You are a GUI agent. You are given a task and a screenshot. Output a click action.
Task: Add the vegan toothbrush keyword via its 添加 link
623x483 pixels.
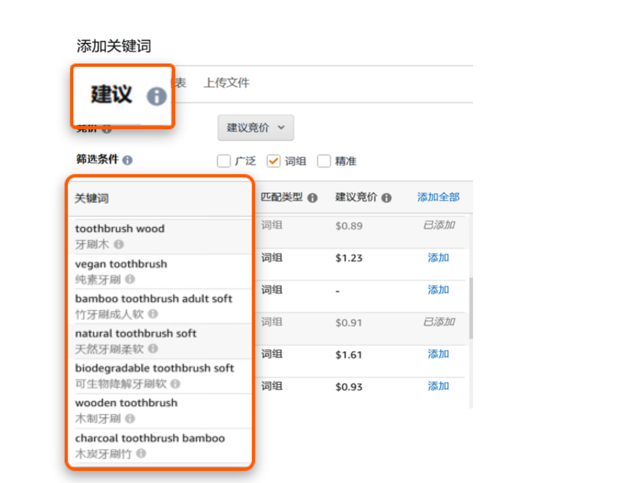(438, 258)
